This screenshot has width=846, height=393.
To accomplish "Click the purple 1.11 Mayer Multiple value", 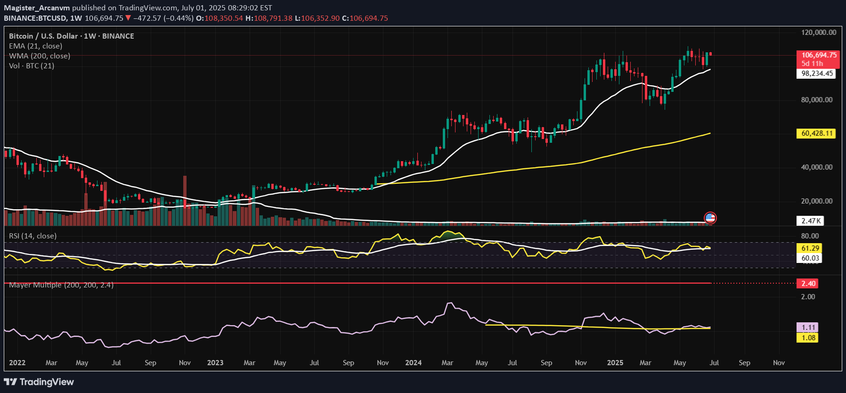I will coord(808,327).
